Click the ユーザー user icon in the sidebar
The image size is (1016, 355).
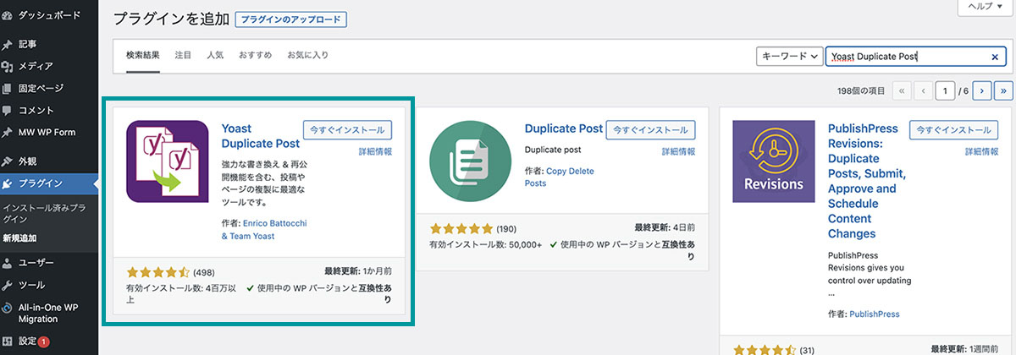(8, 263)
